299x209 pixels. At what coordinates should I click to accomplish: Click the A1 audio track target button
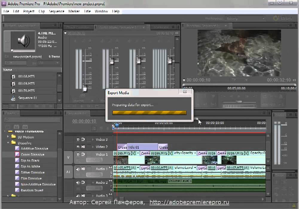coord(68,172)
